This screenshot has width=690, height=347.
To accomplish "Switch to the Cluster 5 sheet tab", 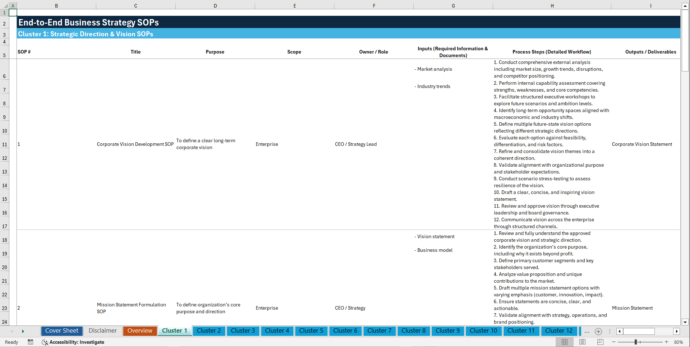I will pos(311,331).
